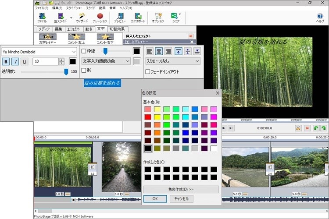
Task: Click キャンセル in the color dialog
Action: 181,199
